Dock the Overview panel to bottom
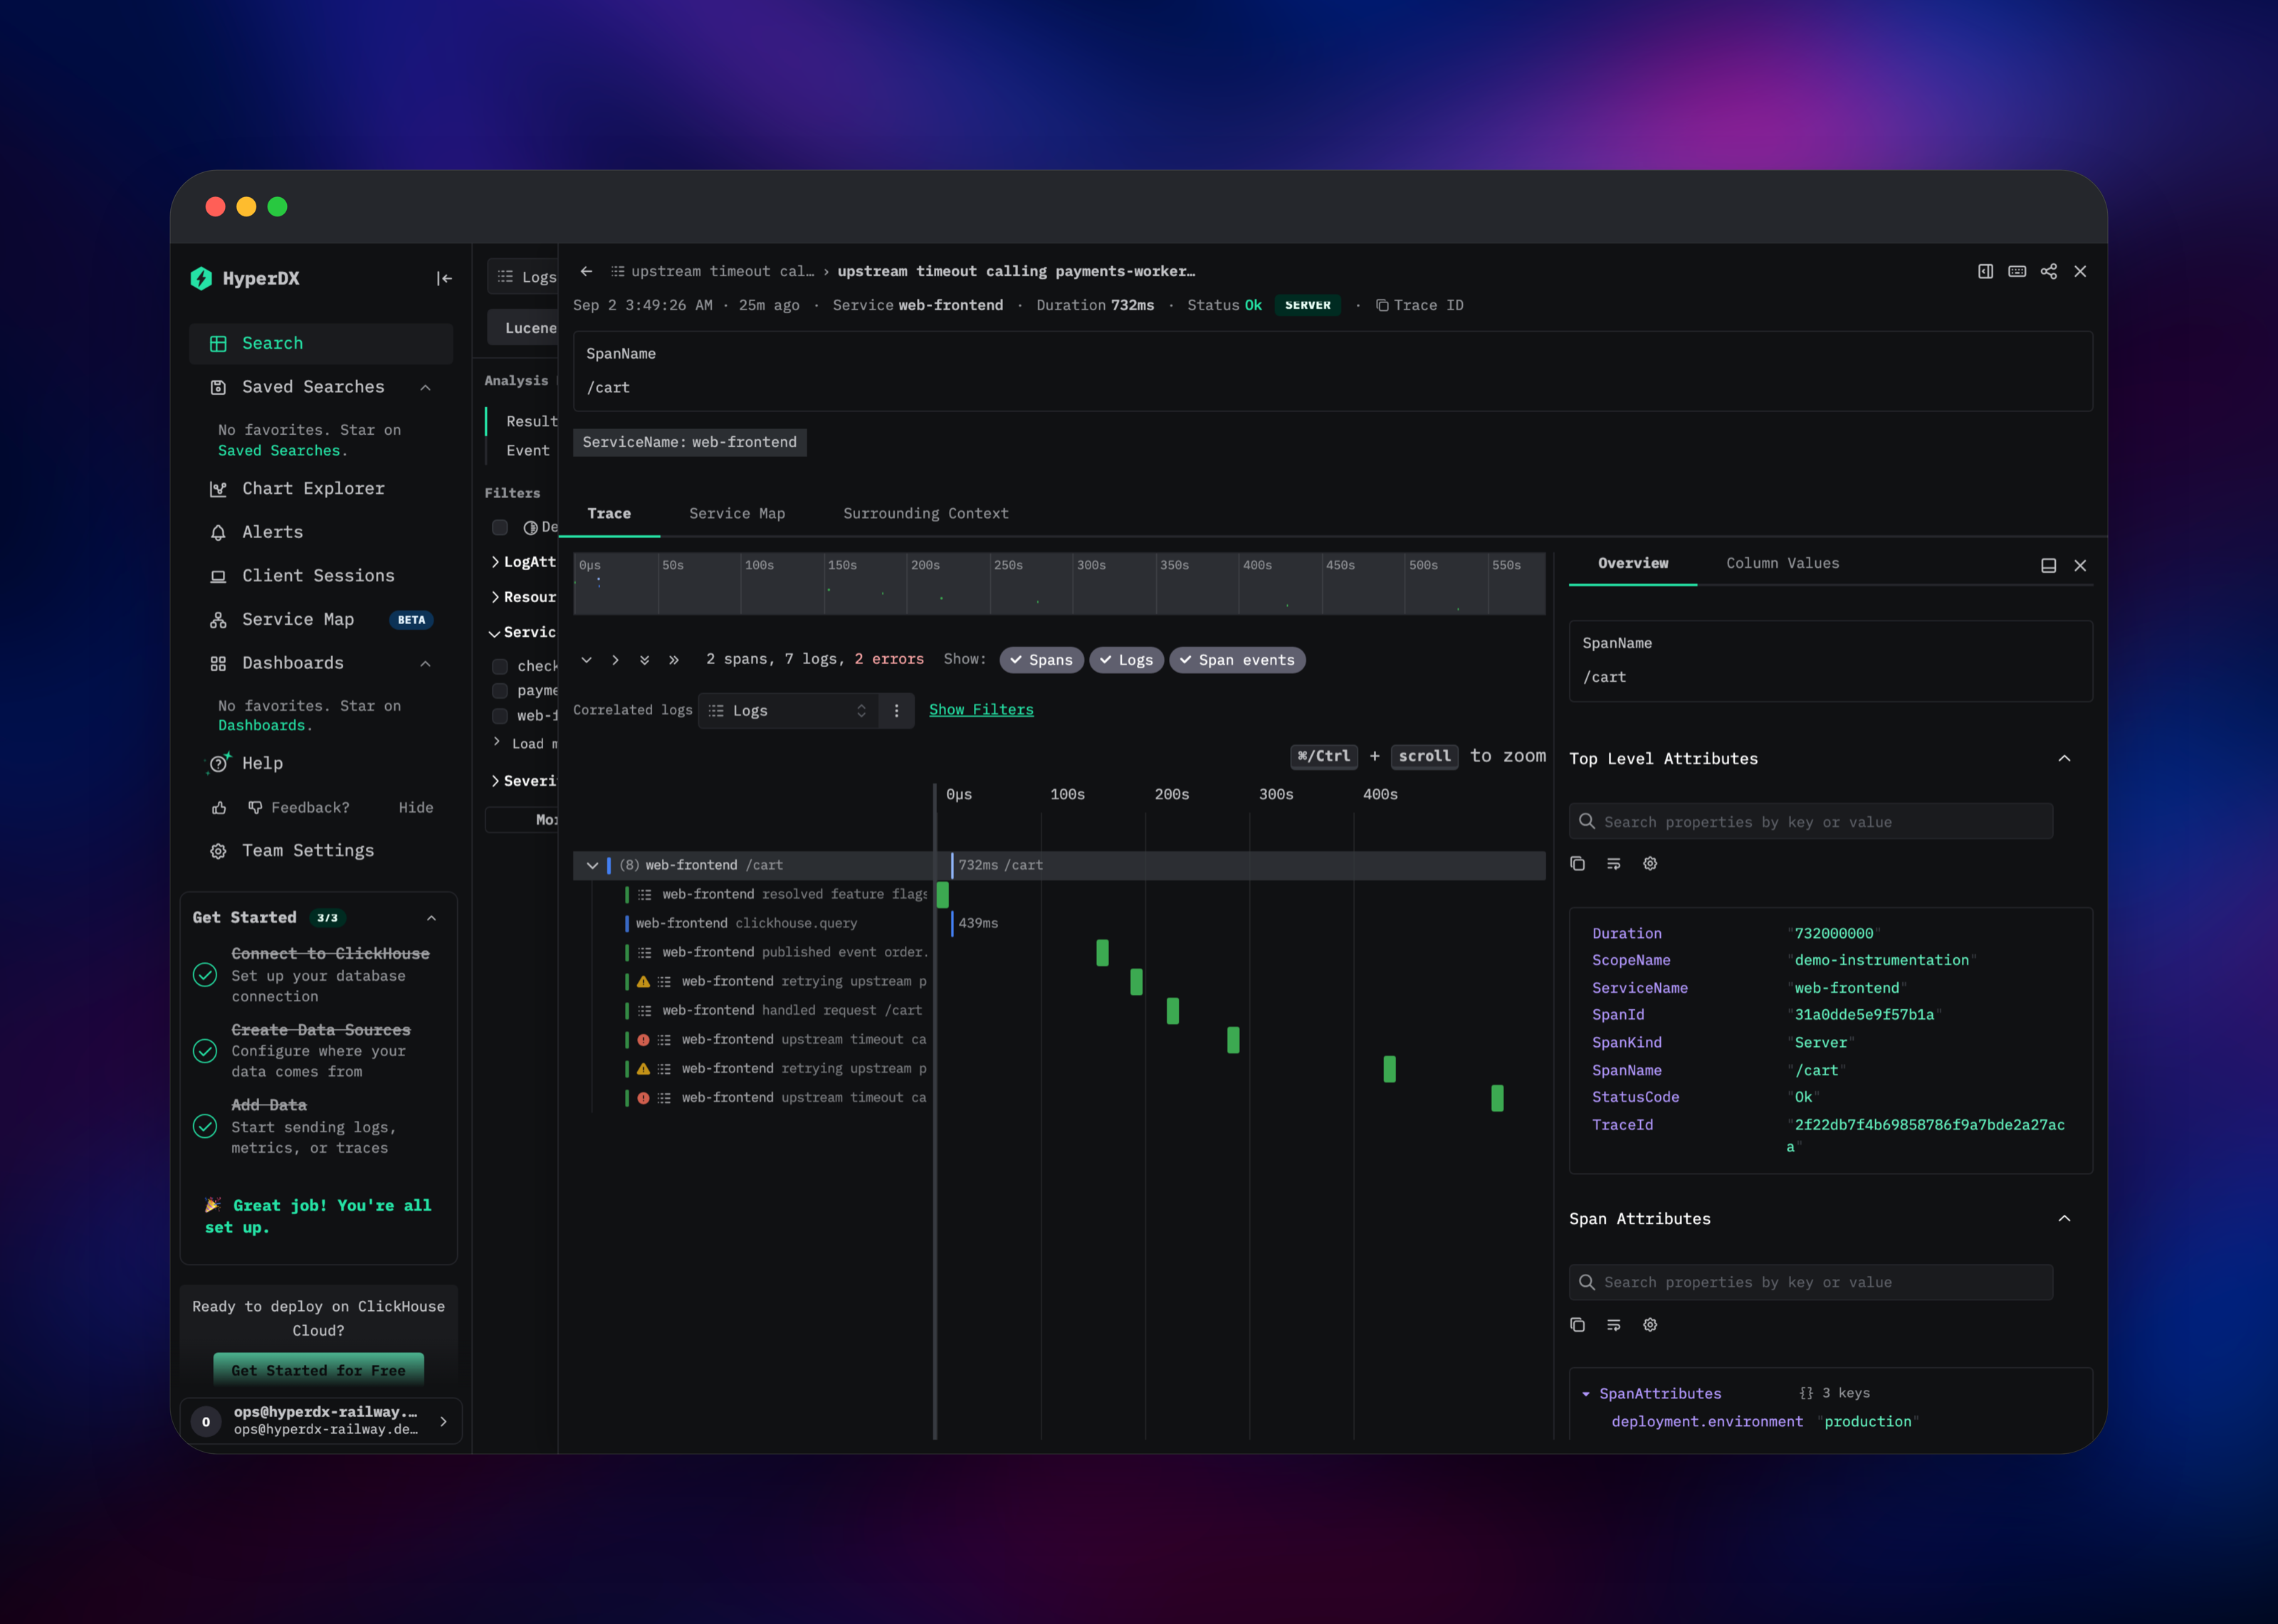 (2048, 565)
